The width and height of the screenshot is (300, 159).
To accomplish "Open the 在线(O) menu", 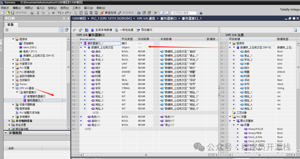I will (x=52, y=8).
